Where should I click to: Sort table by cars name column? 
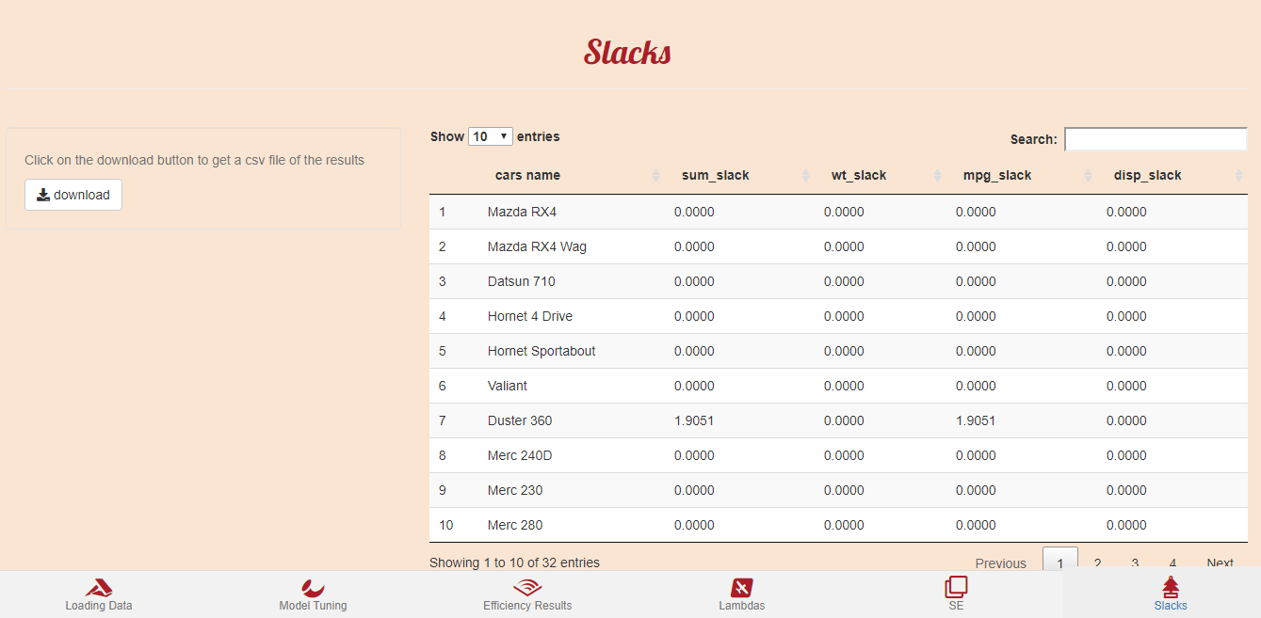click(527, 175)
